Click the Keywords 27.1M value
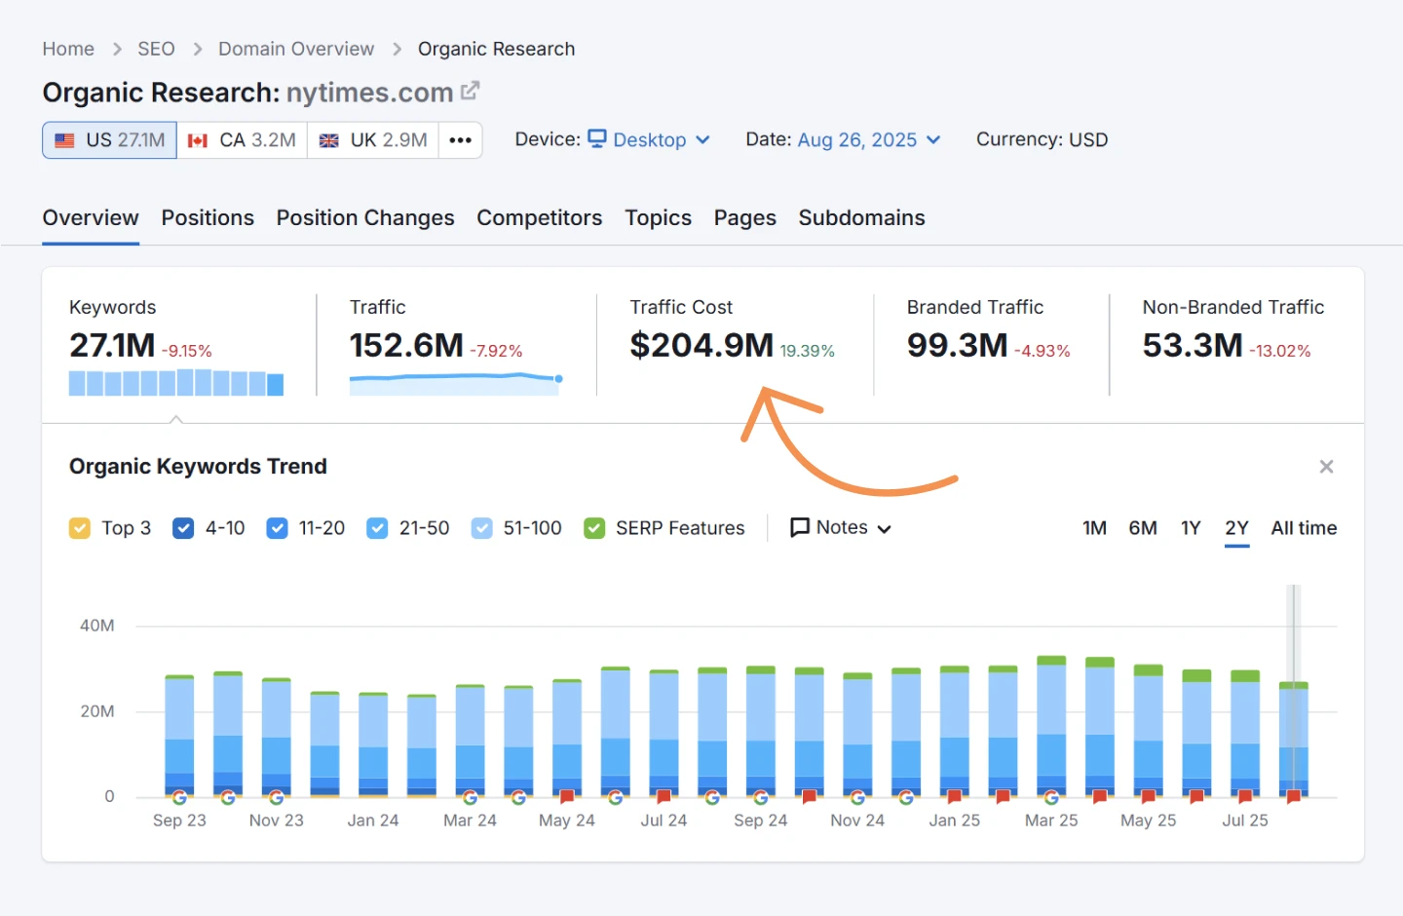This screenshot has width=1403, height=916. pos(112,345)
